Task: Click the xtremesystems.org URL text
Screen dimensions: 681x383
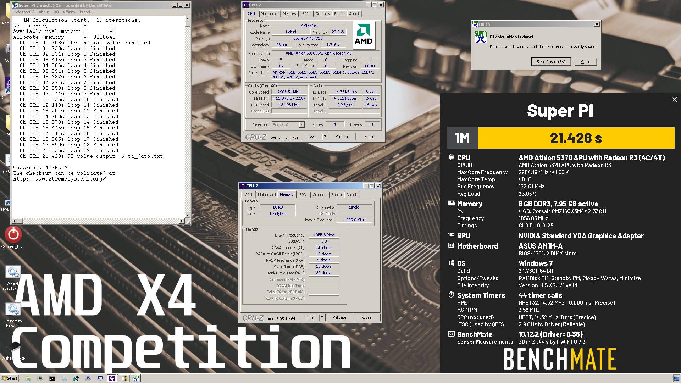Action: [x=60, y=179]
